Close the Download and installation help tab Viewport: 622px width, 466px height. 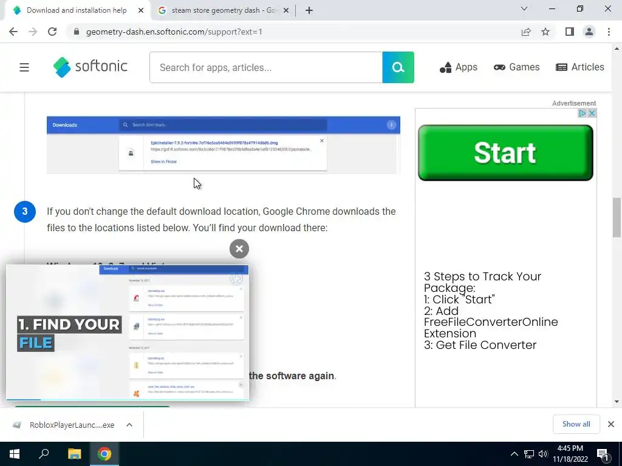click(x=141, y=11)
